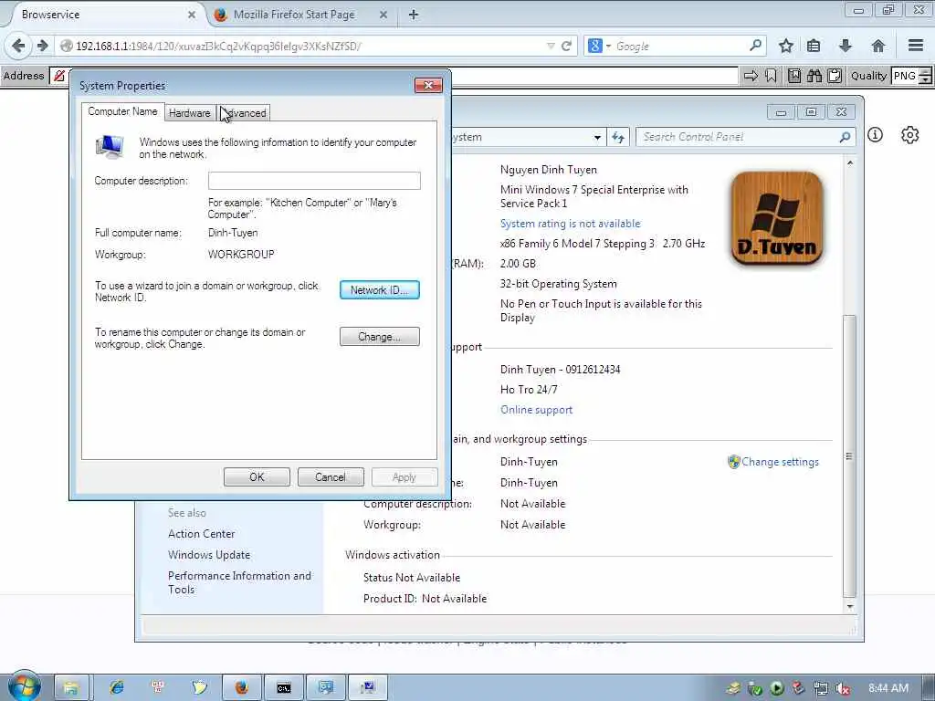This screenshot has height=701, width=935.
Task: Click the 32-bit Operating System text
Action: click(559, 284)
